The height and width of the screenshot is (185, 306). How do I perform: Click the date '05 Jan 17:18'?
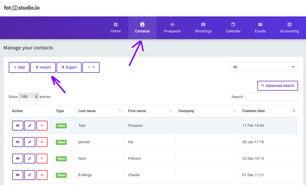click(x=253, y=142)
